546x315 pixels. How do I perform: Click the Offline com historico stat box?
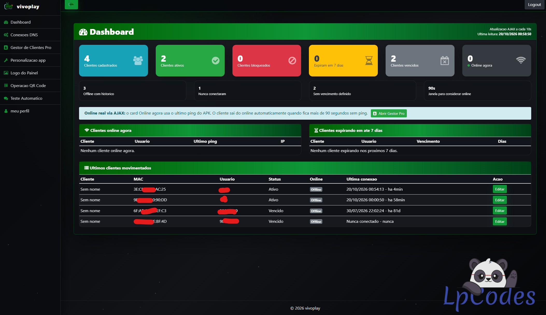[132, 91]
